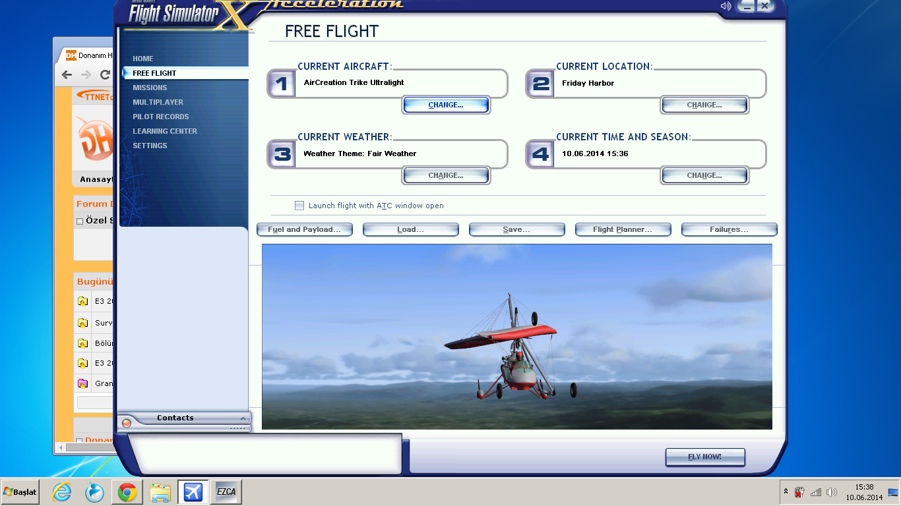Collapse the Contacts panel chevron
The height and width of the screenshot is (506, 901).
point(243,418)
